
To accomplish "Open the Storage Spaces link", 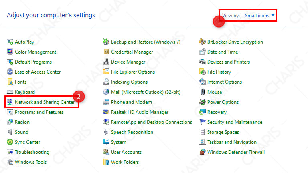I will pyautogui.click(x=223, y=132).
